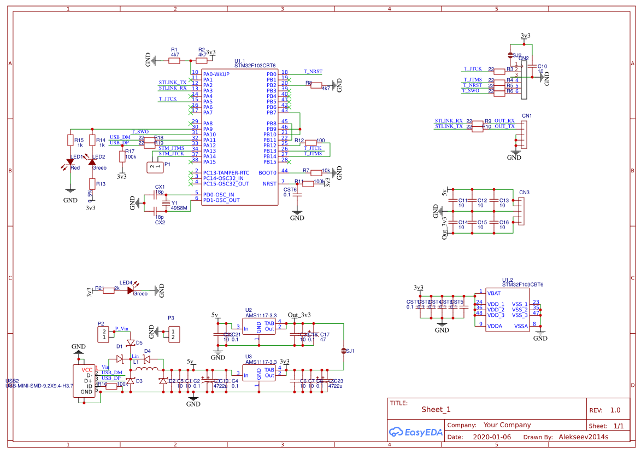
Task: Select the STLINK_TX net label near PA2
Action: tap(173, 82)
